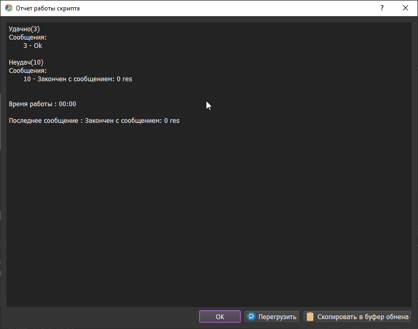
Task: Click the Последнее сообщение line
Action: (x=94, y=121)
